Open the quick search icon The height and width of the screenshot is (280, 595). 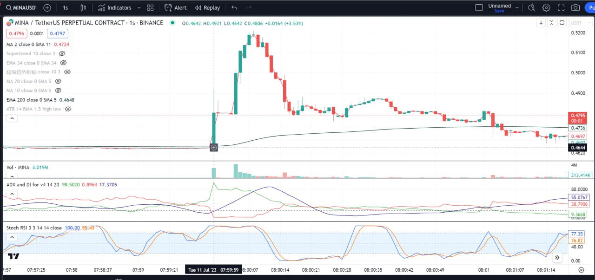tap(532, 8)
